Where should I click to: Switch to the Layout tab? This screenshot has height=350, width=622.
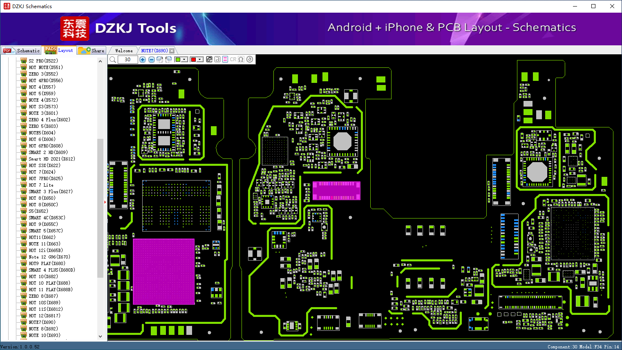pos(59,50)
